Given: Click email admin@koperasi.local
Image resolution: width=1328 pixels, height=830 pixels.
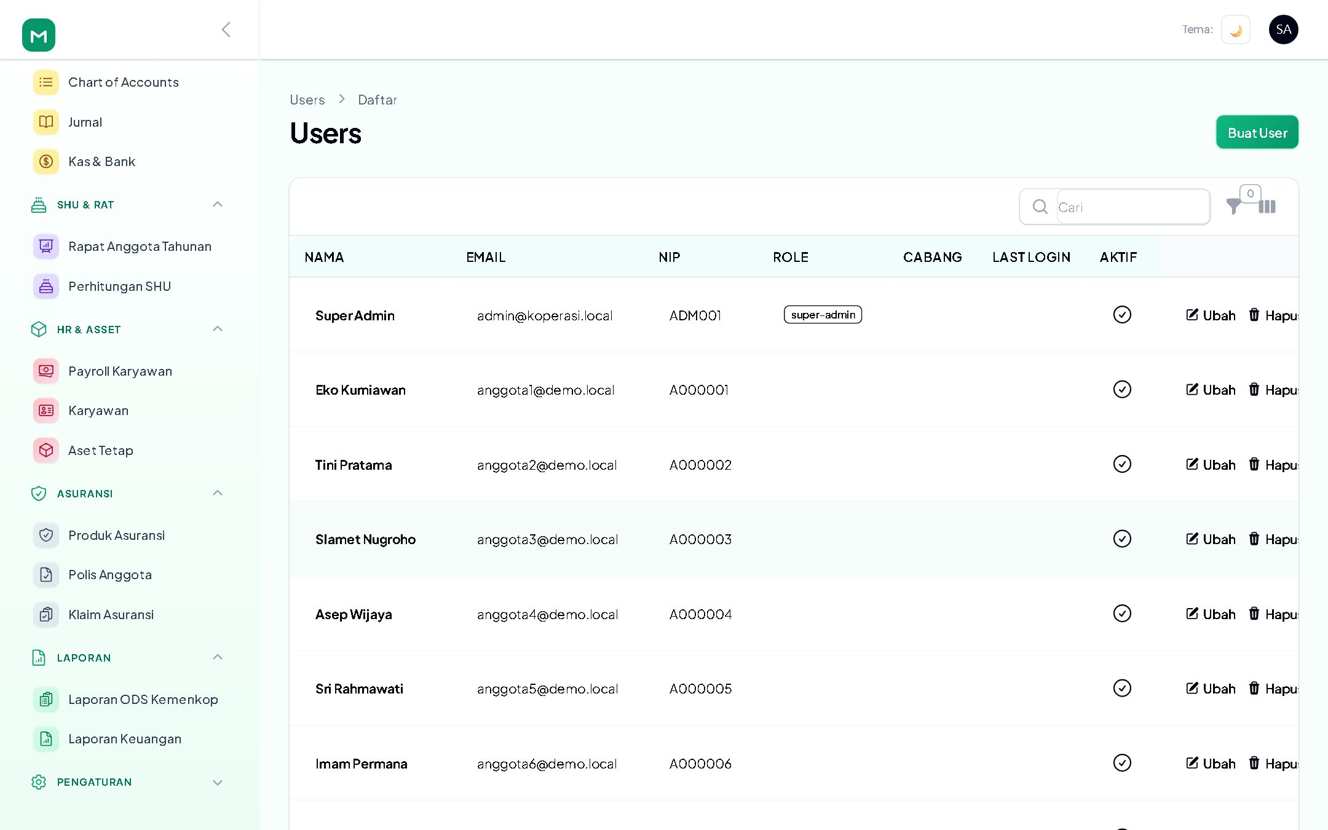Looking at the screenshot, I should tap(545, 315).
